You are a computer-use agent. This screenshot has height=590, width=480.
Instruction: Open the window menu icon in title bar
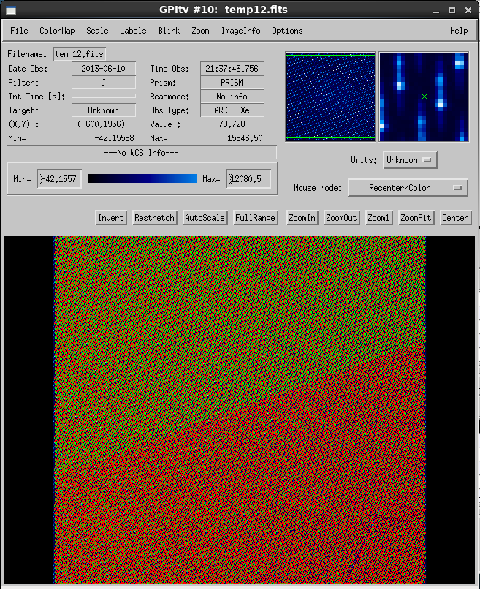click(x=10, y=10)
